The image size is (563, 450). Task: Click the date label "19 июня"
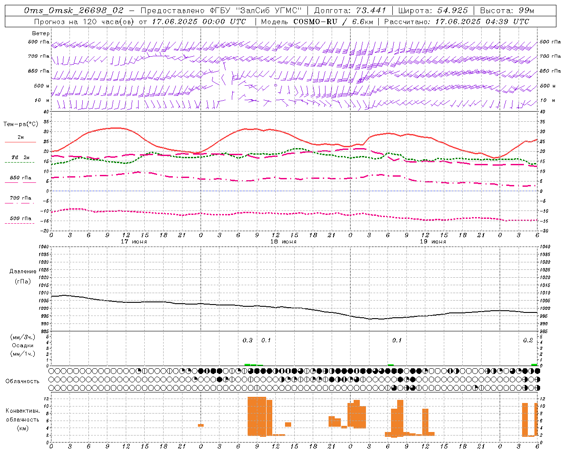tap(433, 242)
